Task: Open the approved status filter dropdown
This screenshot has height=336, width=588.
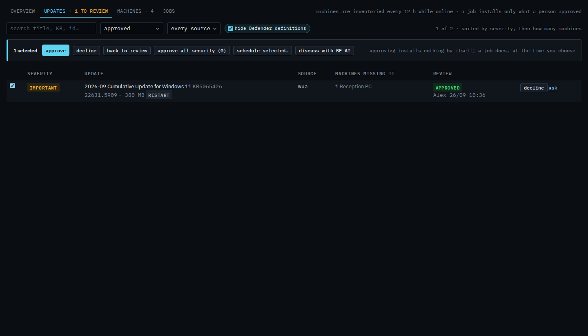Action: (x=132, y=28)
